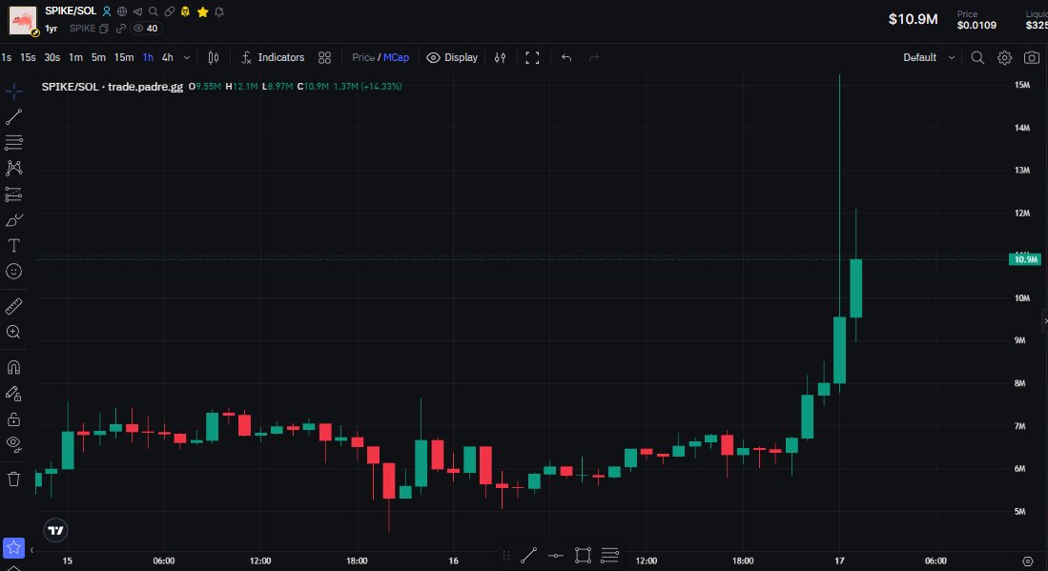Toggle the alert bell for SPIKE/SOL
This screenshot has height=571, width=1048.
219,11
